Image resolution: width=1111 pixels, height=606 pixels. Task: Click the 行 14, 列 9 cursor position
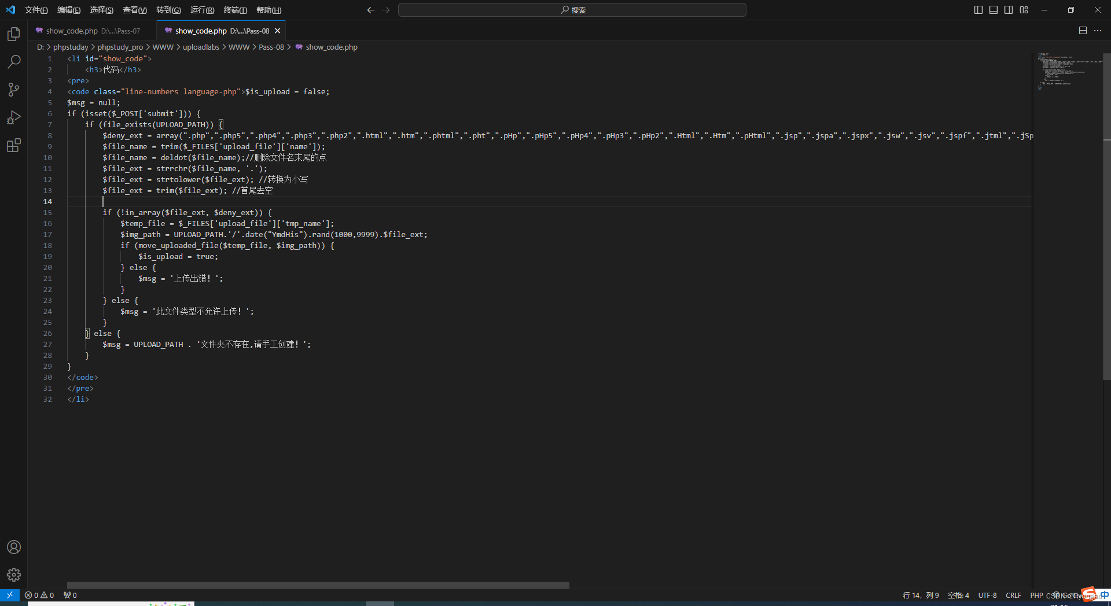[x=921, y=595]
